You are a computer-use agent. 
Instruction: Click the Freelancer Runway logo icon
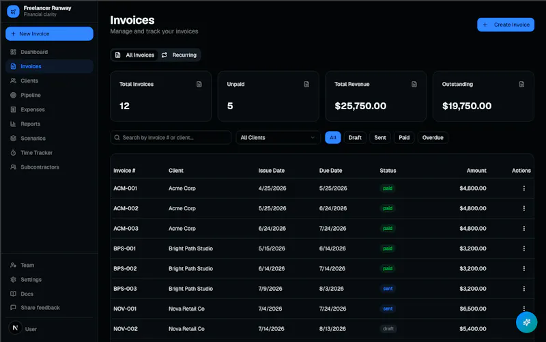click(x=13, y=11)
